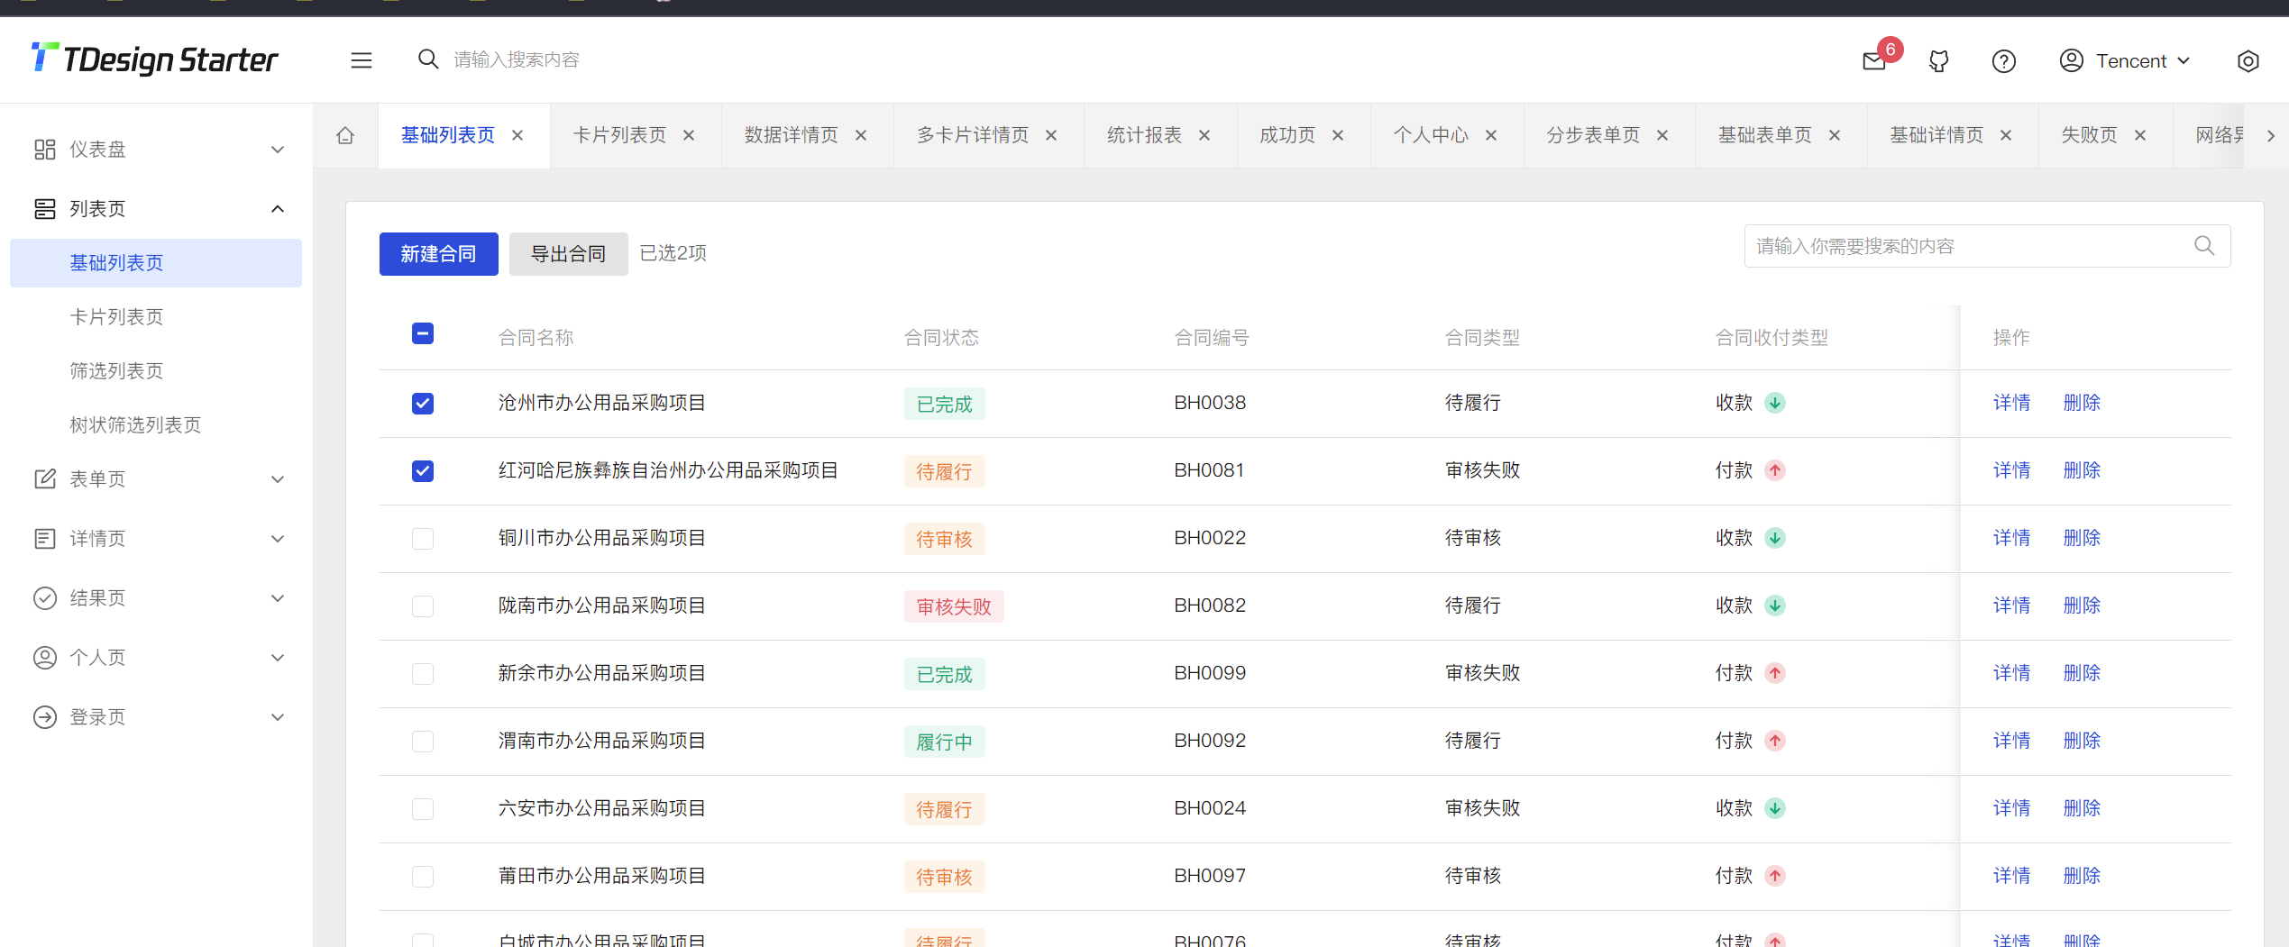The image size is (2289, 947).
Task: Switch to the 统计报表 tab
Action: tap(1143, 134)
